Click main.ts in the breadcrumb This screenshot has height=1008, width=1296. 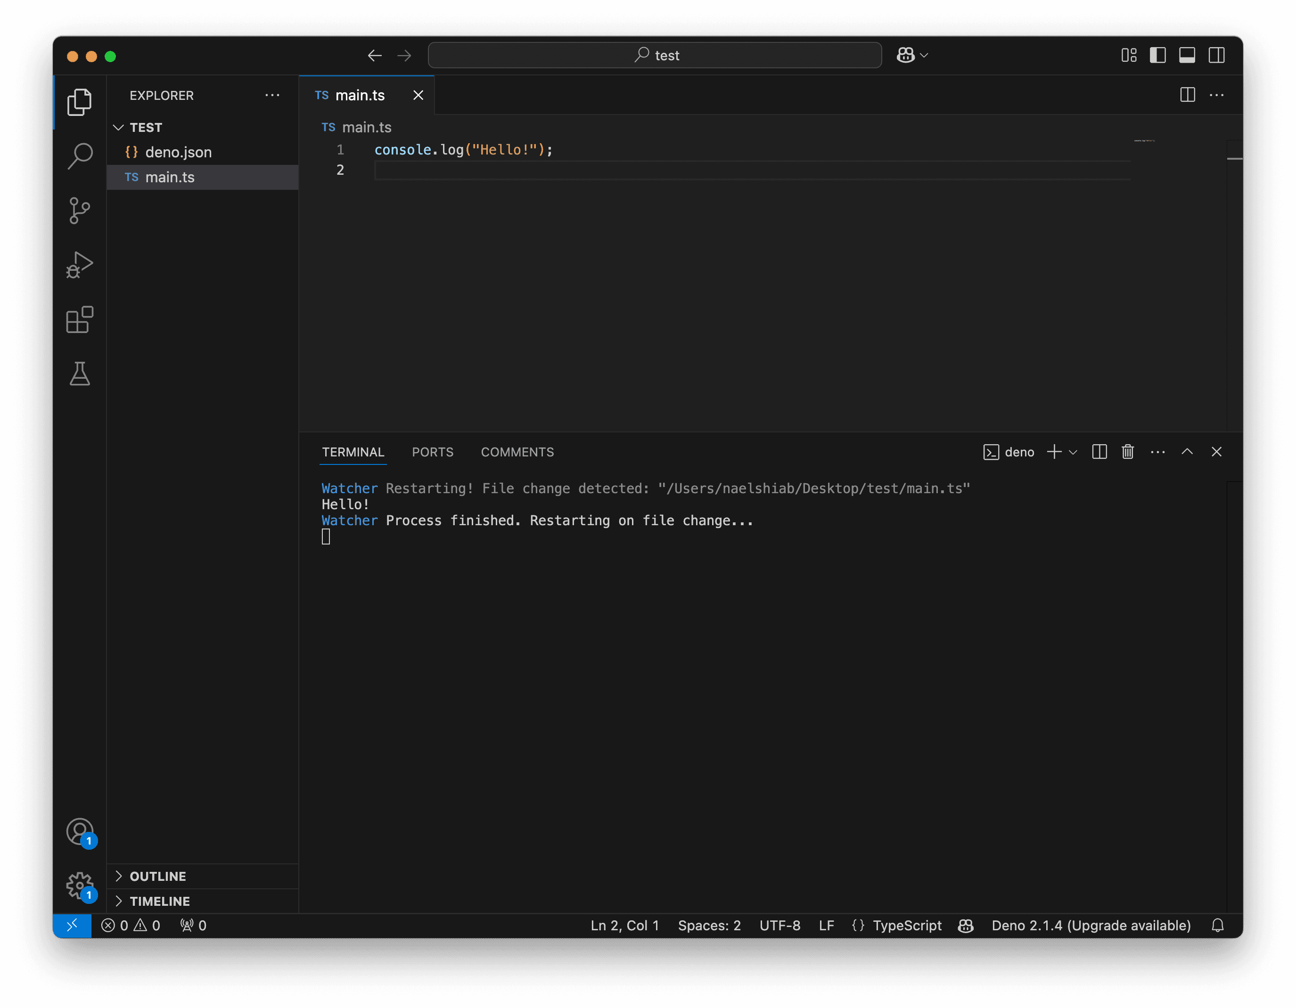pos(366,127)
